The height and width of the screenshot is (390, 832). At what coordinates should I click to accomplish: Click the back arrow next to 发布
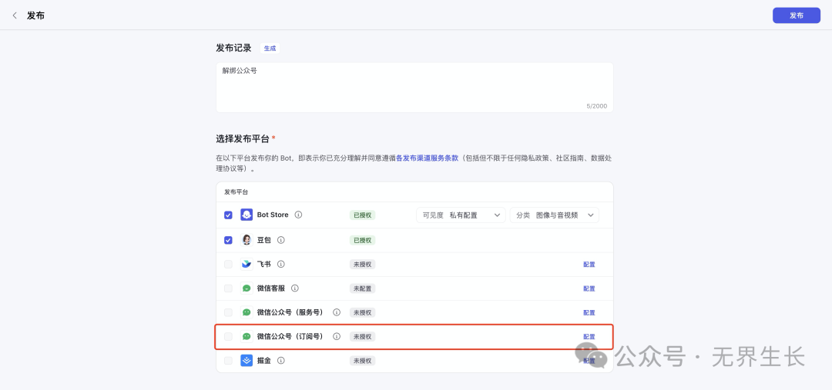[x=15, y=15]
